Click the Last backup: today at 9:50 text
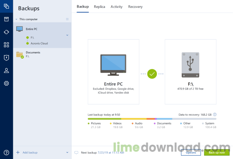This screenshot has width=233, height=159. click(104, 115)
